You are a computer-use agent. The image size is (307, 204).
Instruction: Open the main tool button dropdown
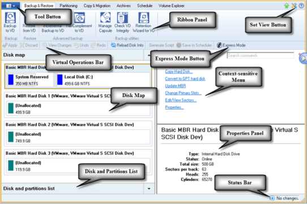tap(10, 6)
